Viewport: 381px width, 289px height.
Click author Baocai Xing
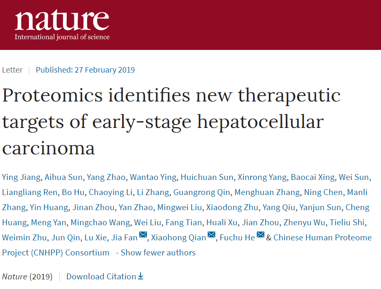[313, 177]
